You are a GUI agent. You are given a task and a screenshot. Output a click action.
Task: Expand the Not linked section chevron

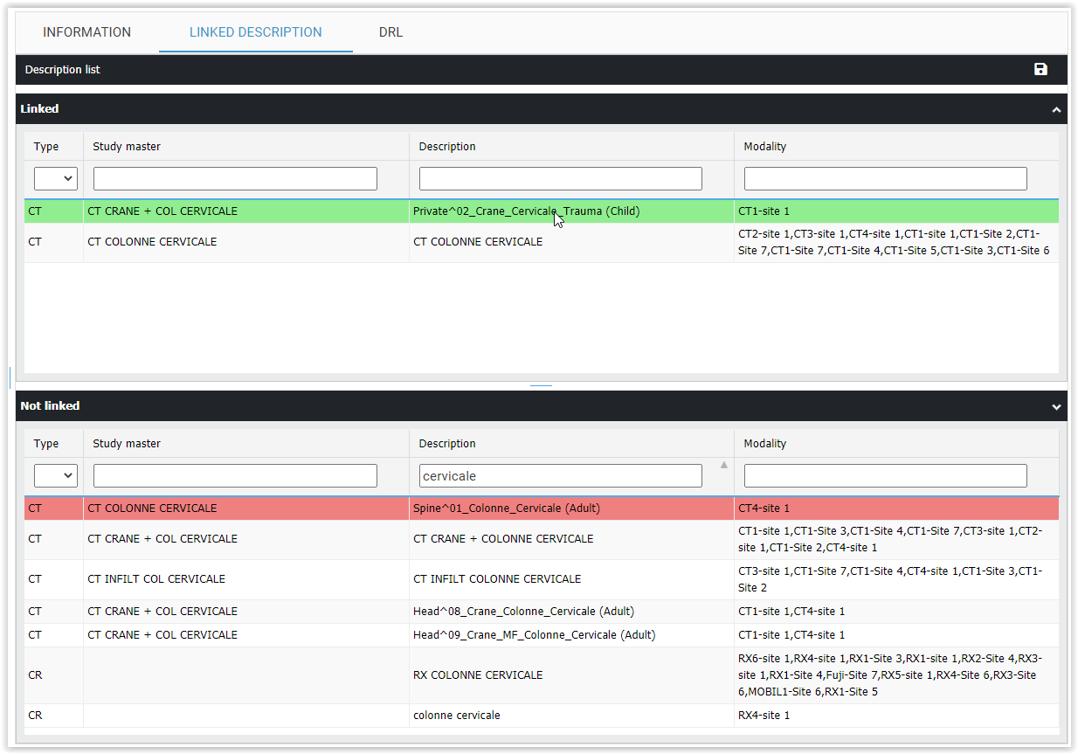point(1056,407)
